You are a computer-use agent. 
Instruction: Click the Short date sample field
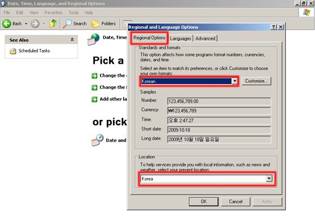coord(219,130)
